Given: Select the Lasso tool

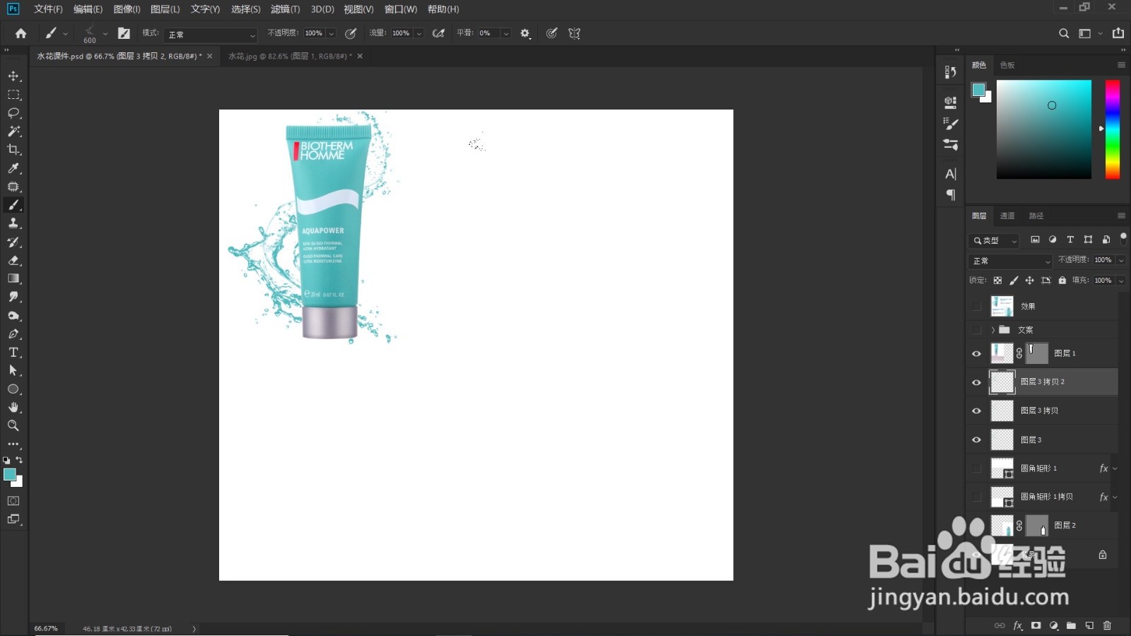Looking at the screenshot, I should [13, 113].
